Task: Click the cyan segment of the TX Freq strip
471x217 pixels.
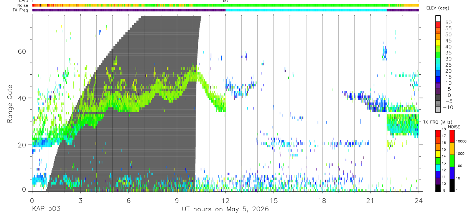Action: 306,10
